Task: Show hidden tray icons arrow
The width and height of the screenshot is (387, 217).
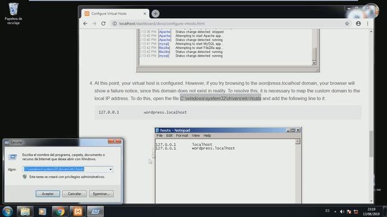Action: point(335,212)
